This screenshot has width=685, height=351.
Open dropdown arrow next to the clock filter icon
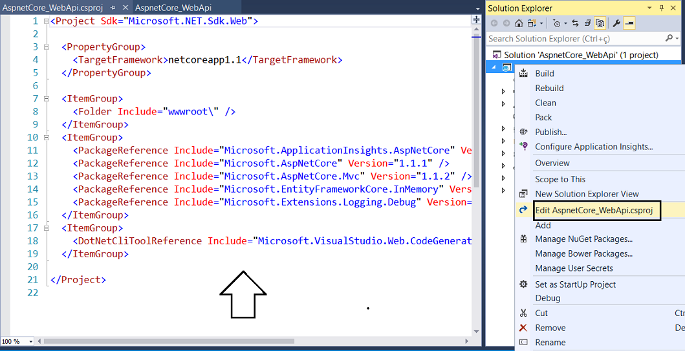(565, 23)
